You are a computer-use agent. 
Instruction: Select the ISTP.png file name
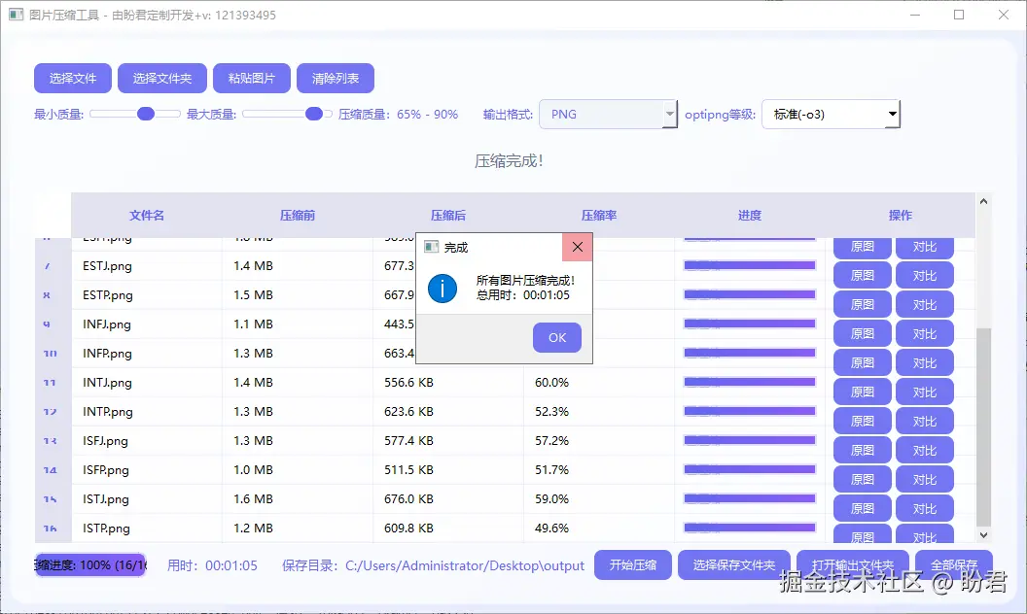(x=106, y=529)
